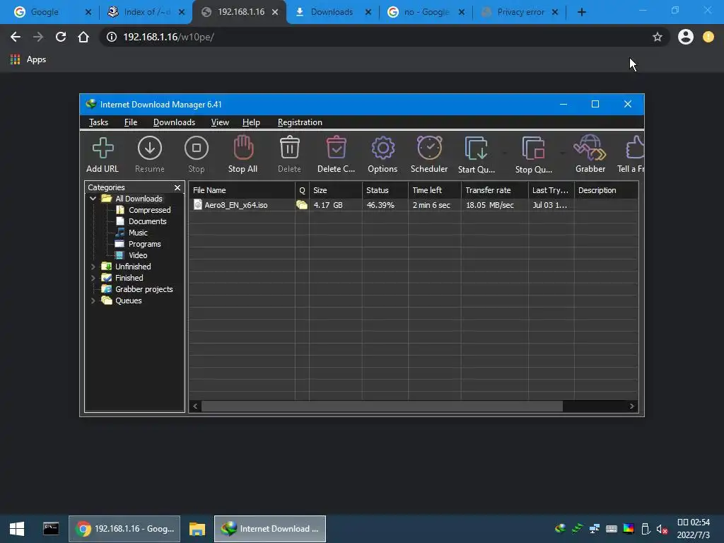Switch to the Downloads browser tab
Image resolution: width=724 pixels, height=543 pixels.
pyautogui.click(x=332, y=12)
